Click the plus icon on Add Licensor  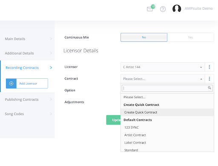(11, 83)
